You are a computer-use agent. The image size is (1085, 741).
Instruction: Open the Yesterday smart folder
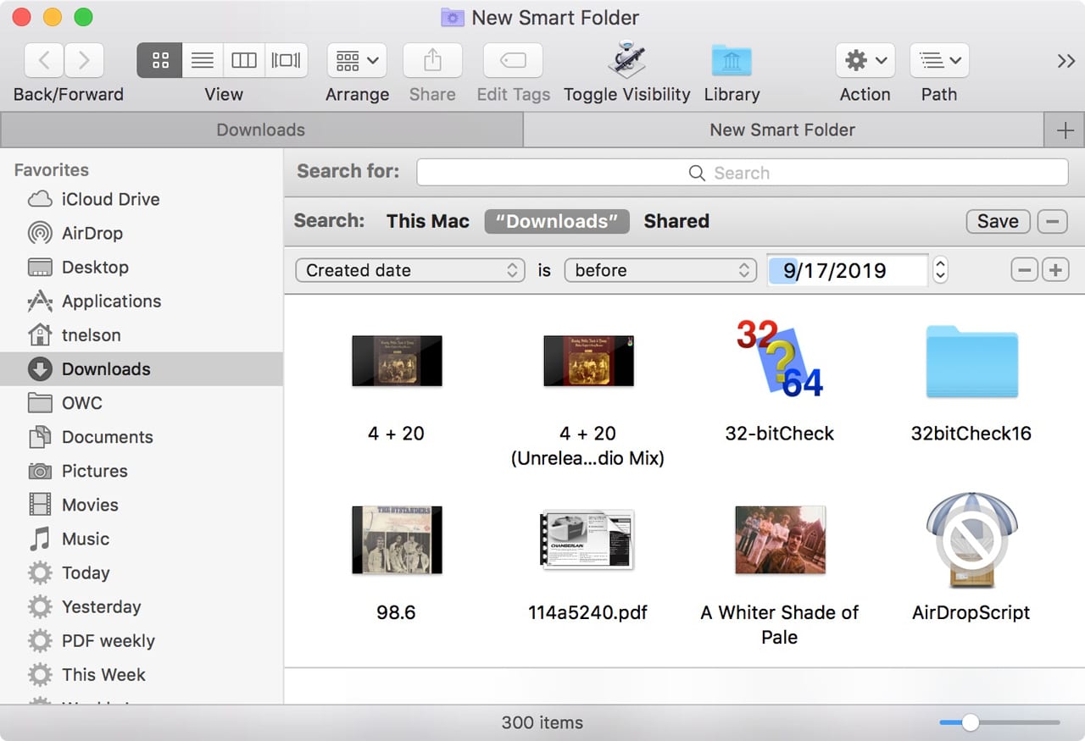(142, 606)
